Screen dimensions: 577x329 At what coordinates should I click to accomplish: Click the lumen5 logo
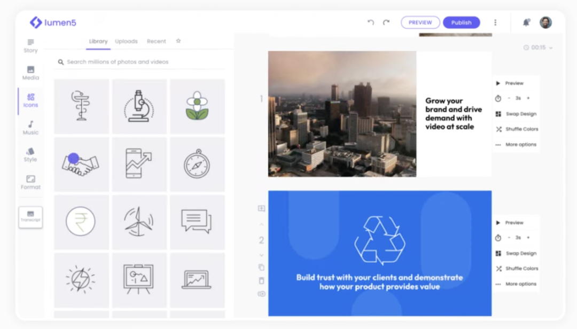point(53,22)
